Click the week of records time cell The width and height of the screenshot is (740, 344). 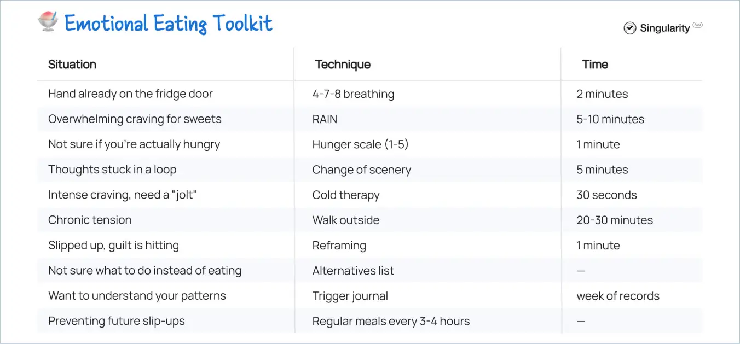[617, 296]
